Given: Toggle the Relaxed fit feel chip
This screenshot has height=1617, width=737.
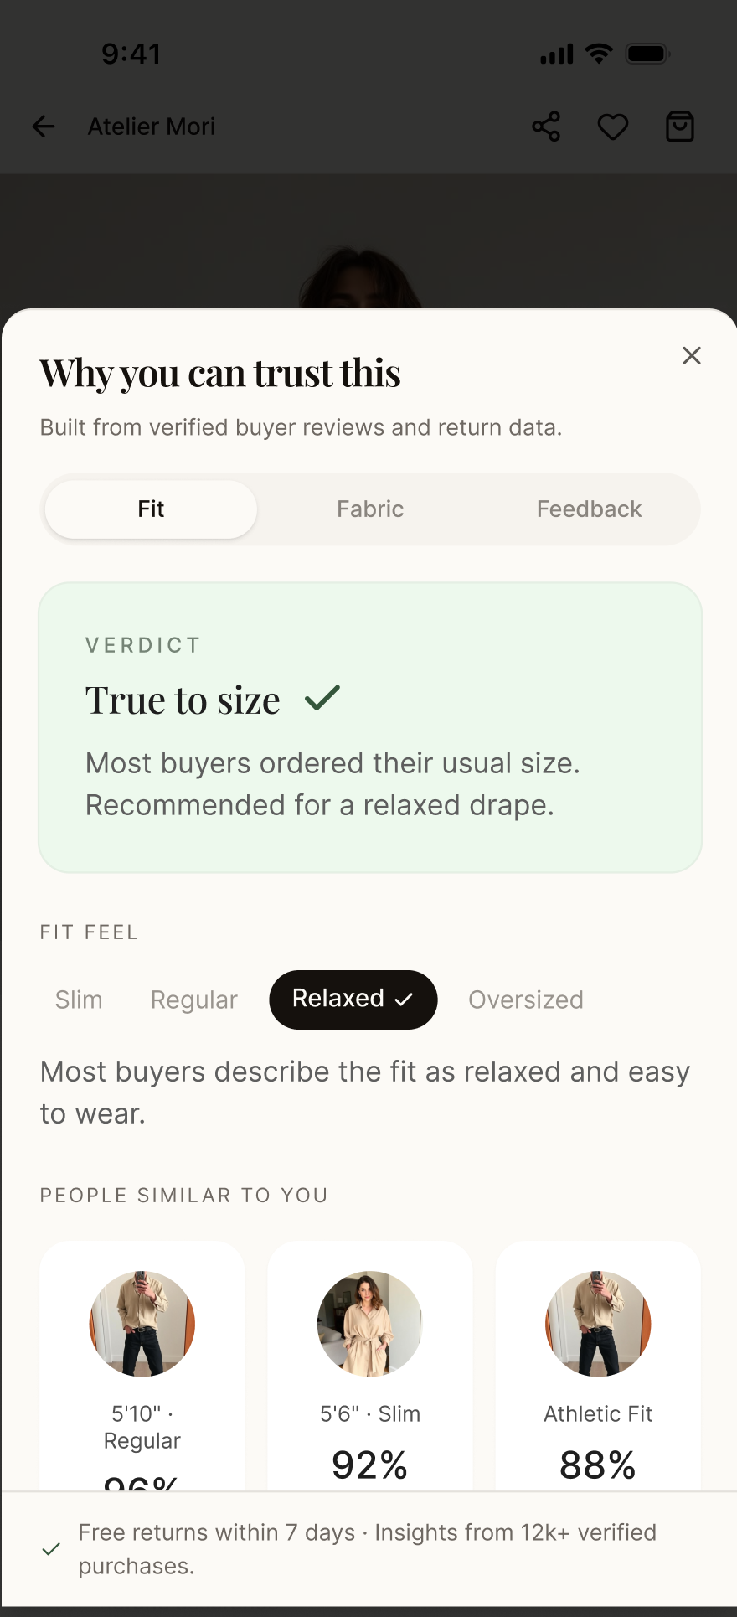Looking at the screenshot, I should click(x=353, y=1000).
